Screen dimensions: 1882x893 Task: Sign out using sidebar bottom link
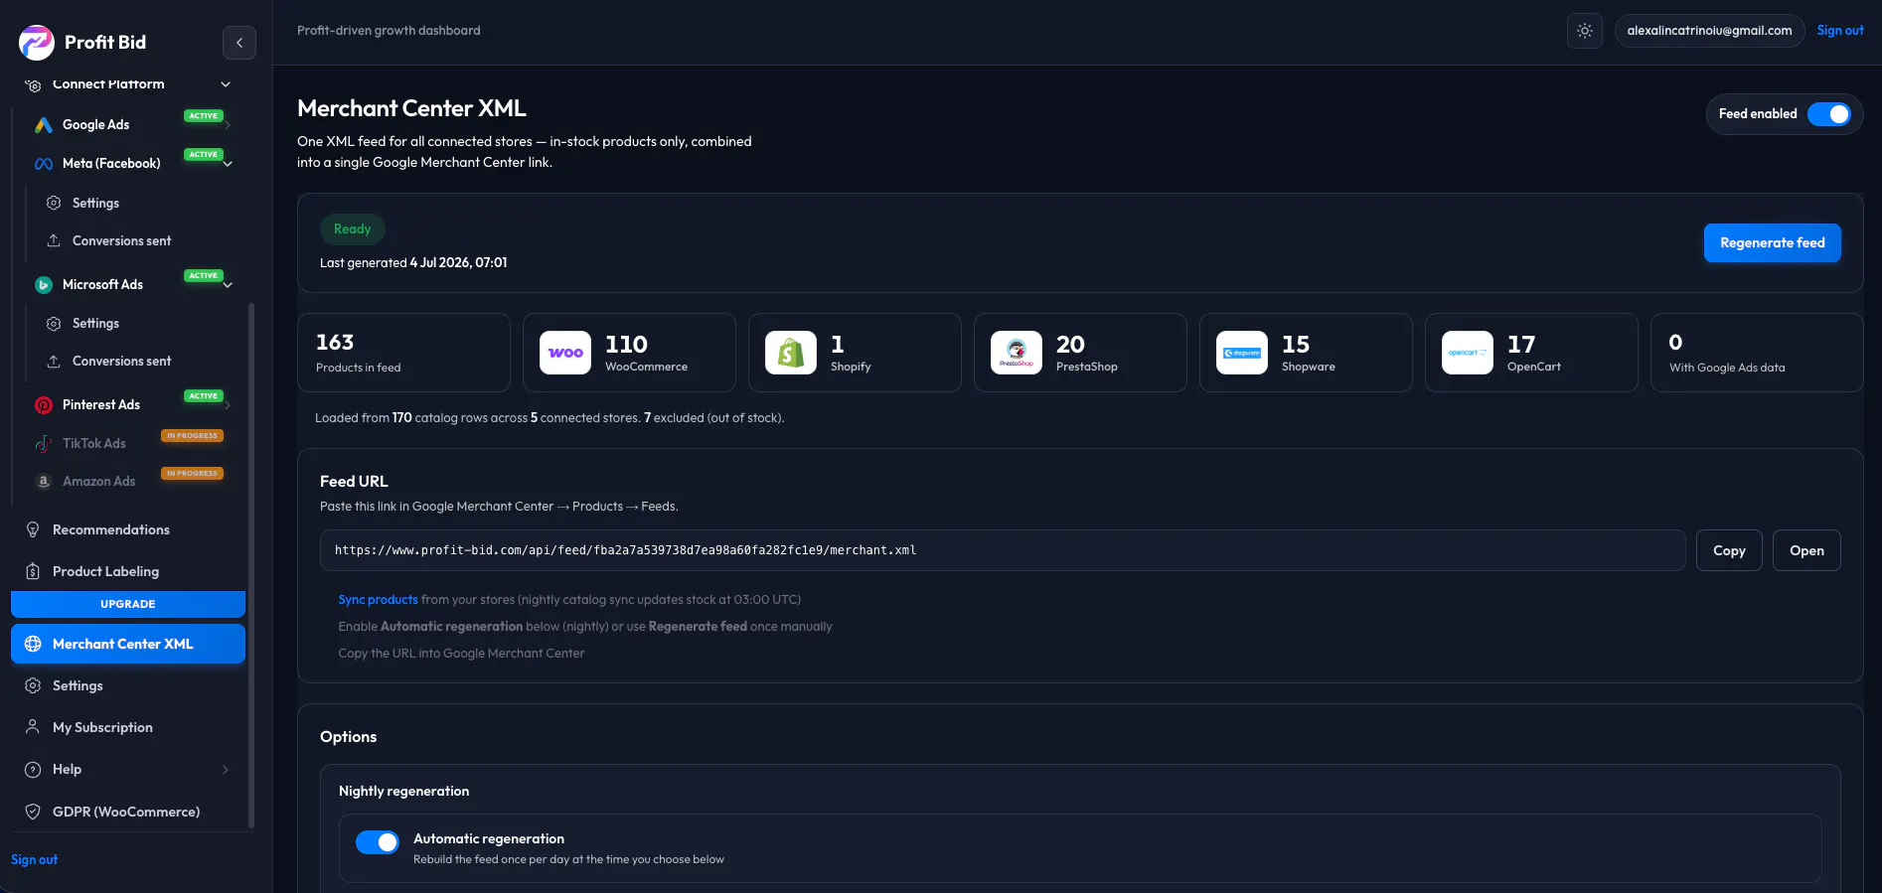35,860
